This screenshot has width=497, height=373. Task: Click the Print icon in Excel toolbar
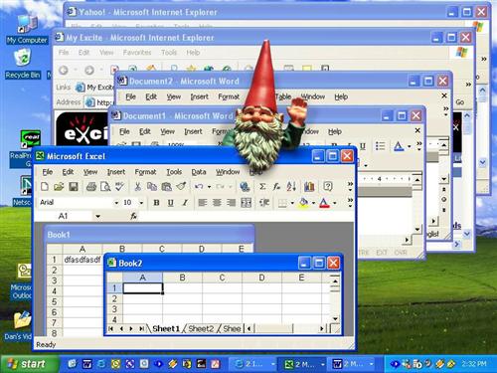click(x=91, y=187)
